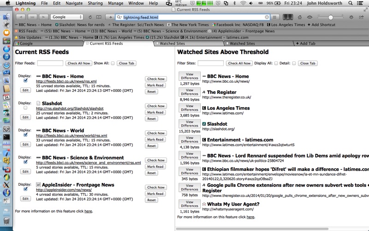The width and height of the screenshot is (369, 231).
Task: Open Finder from the Dock
Action: point(6,17)
